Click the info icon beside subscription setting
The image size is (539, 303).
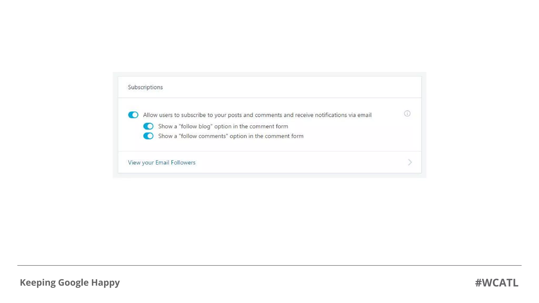pyautogui.click(x=407, y=114)
